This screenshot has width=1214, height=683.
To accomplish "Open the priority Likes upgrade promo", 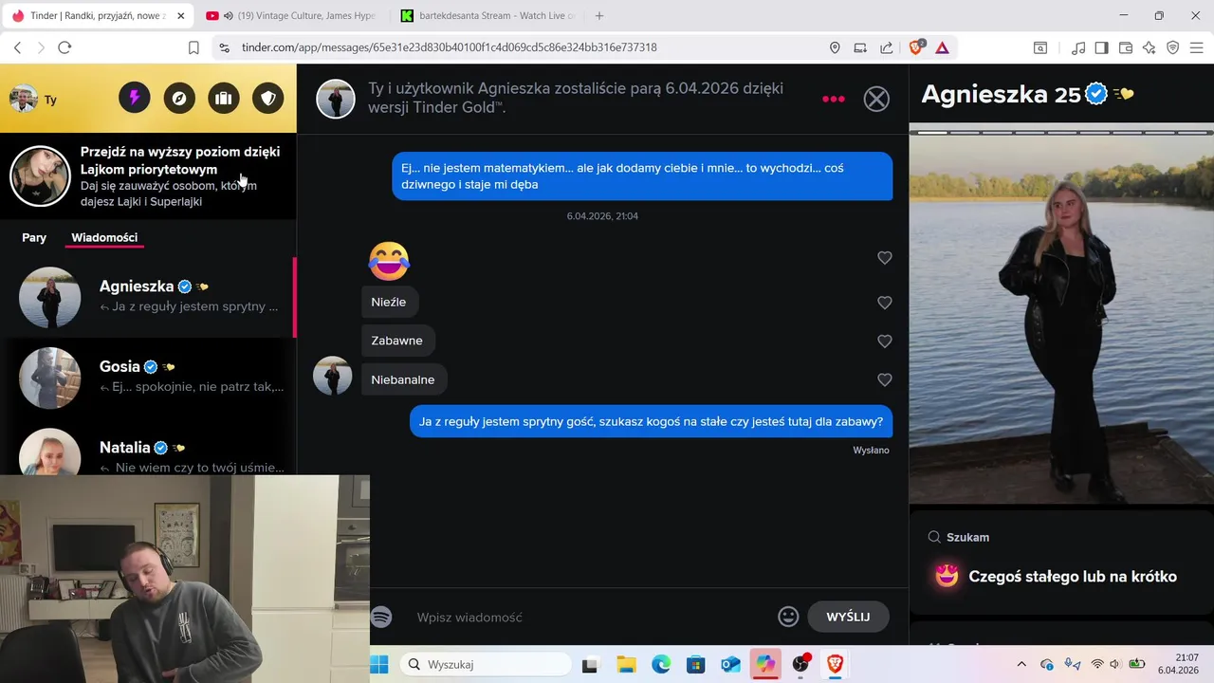I will tap(148, 175).
